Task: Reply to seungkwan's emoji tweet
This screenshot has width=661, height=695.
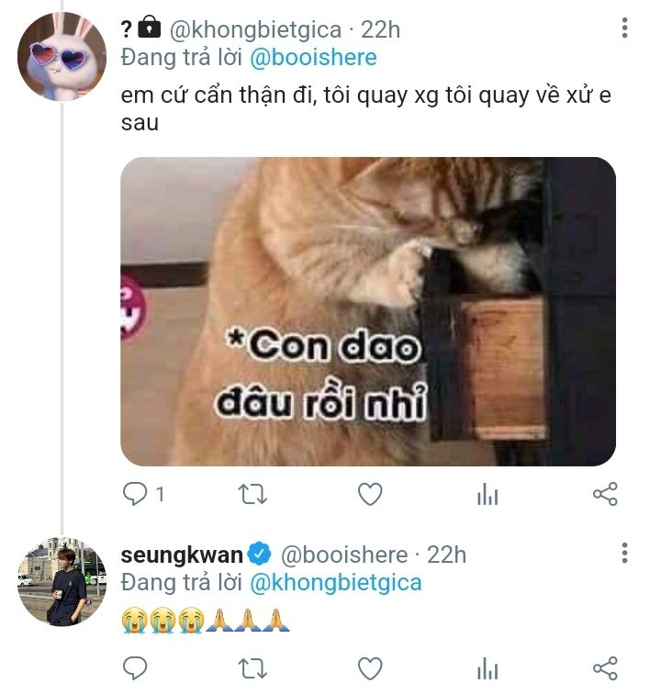Action: [135, 668]
